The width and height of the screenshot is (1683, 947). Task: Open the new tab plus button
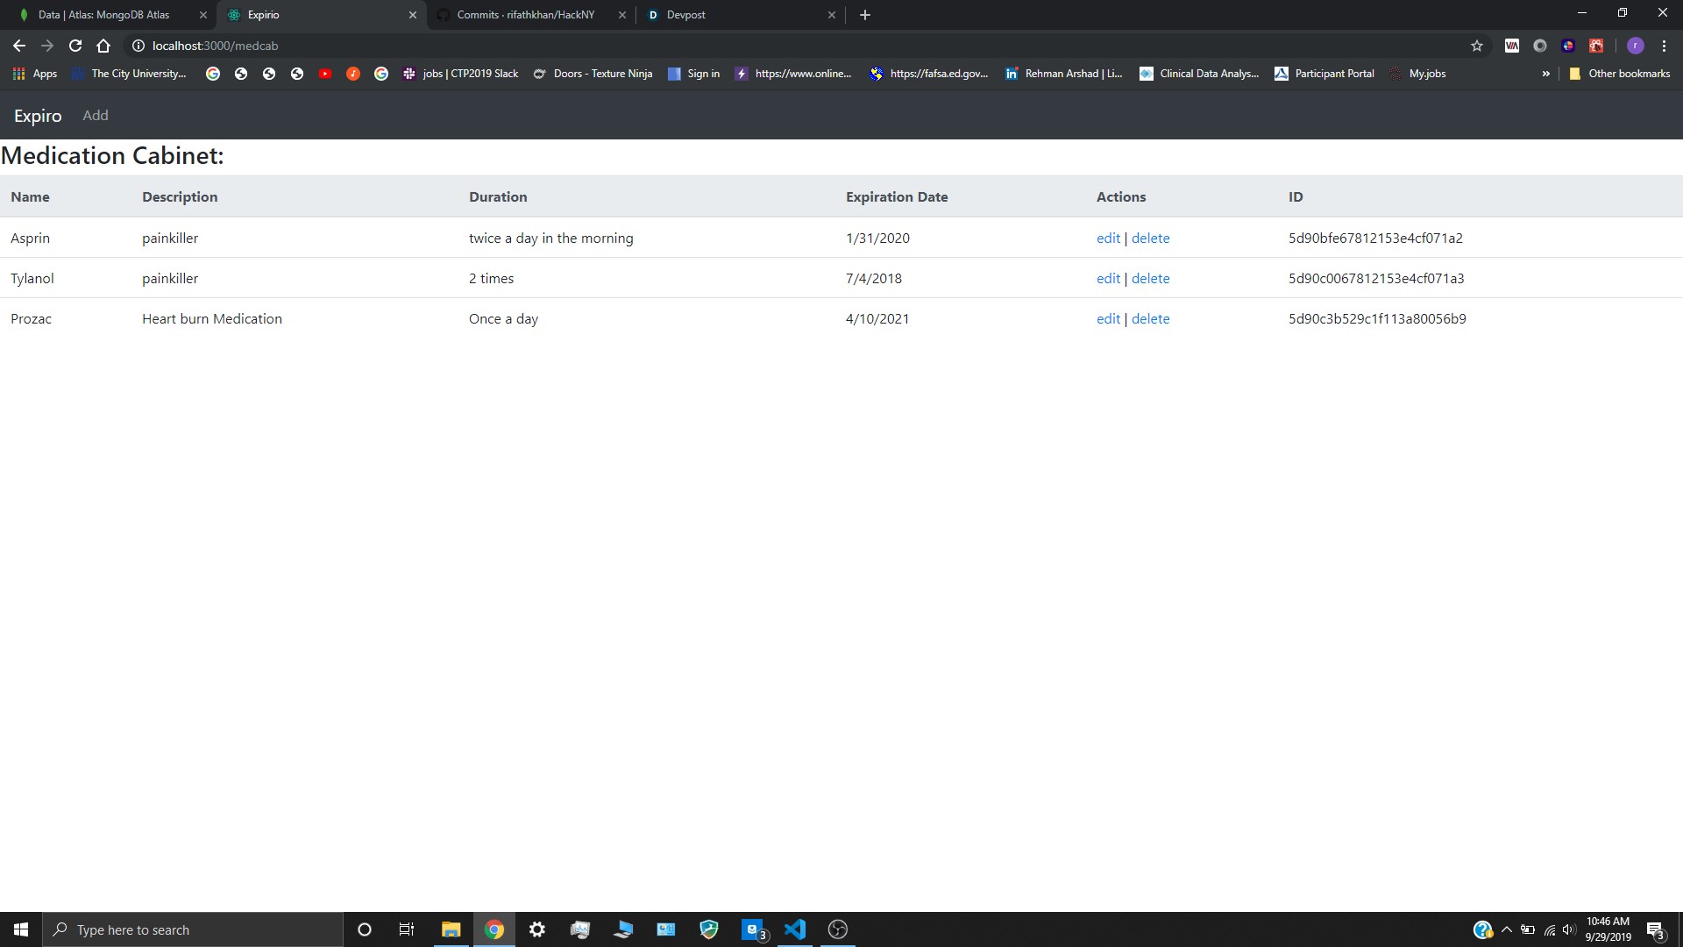click(x=865, y=15)
